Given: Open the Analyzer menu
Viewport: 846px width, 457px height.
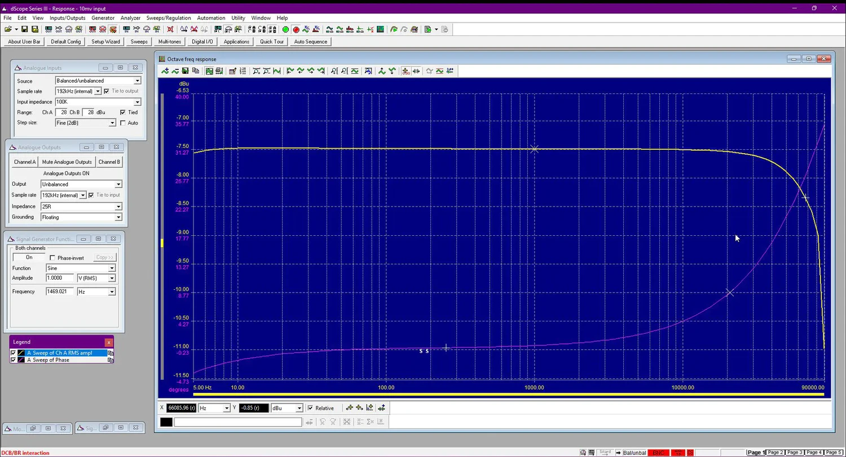Looking at the screenshot, I should coord(130,18).
